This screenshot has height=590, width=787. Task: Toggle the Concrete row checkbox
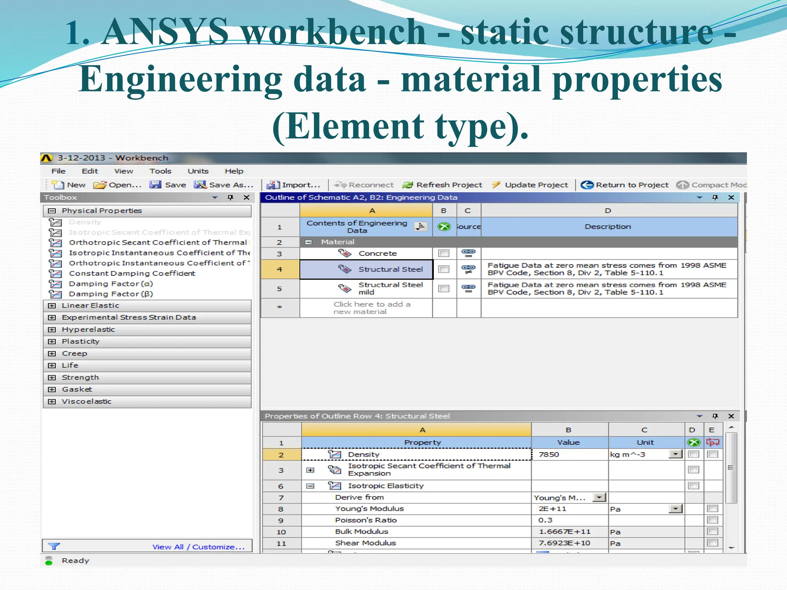(444, 253)
